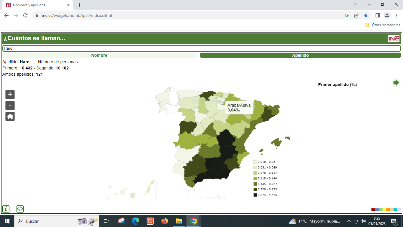Image resolution: width=403 pixels, height=227 pixels.
Task: Reload the current page
Action: (25, 15)
